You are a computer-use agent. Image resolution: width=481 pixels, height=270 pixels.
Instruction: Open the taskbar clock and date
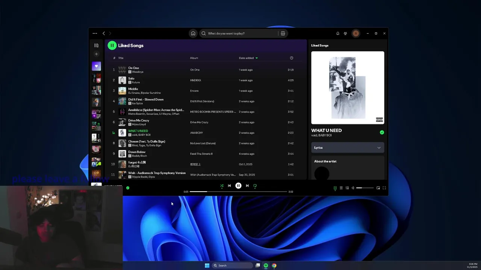(472, 265)
